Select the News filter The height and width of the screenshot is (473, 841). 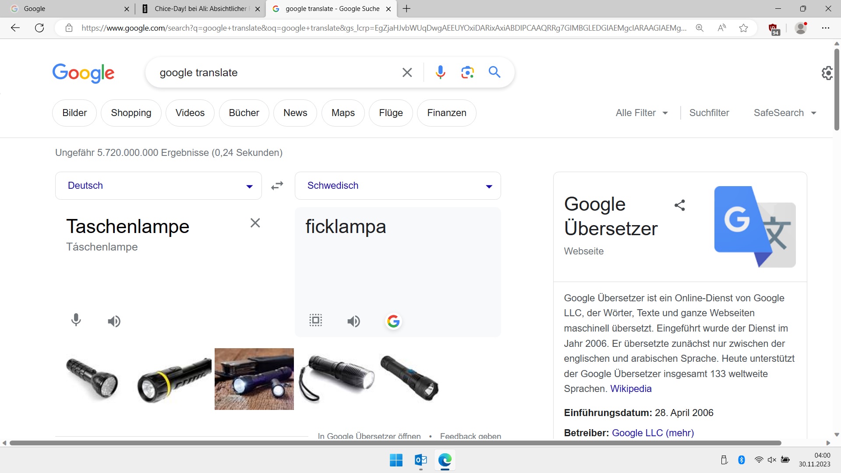click(295, 113)
